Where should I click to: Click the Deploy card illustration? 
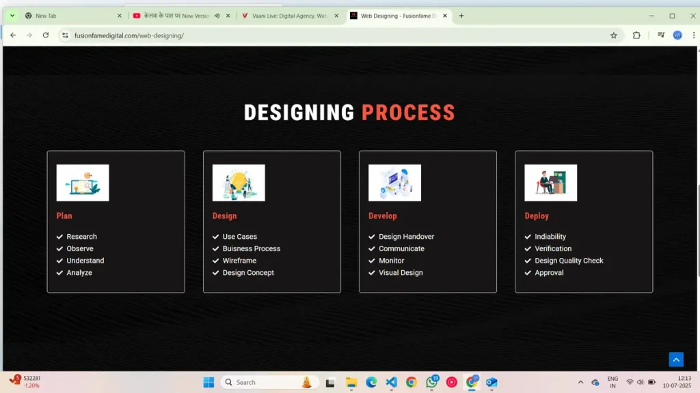click(x=551, y=183)
